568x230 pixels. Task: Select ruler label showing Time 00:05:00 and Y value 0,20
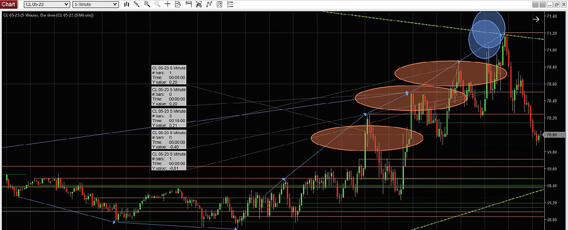click(x=169, y=75)
